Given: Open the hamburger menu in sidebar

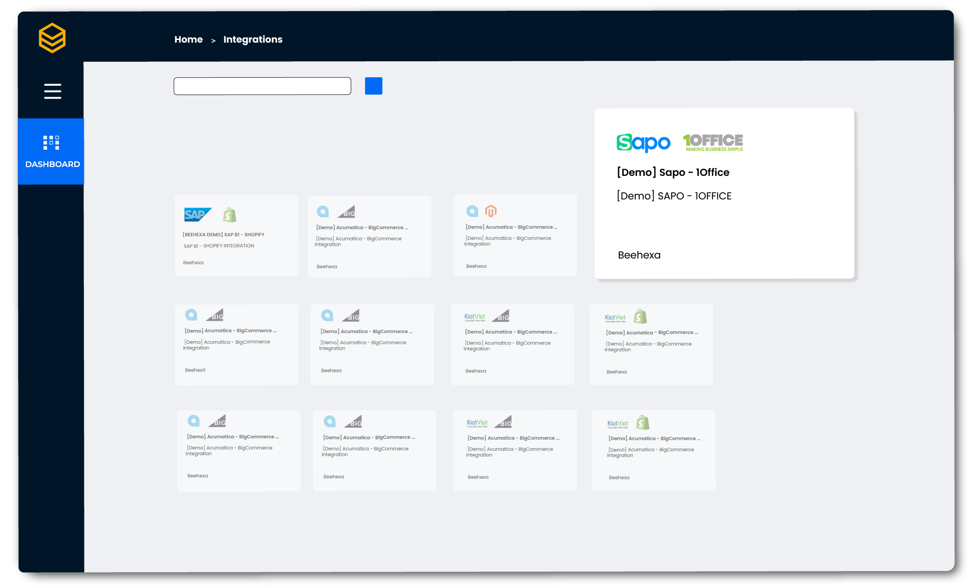Looking at the screenshot, I should pyautogui.click(x=52, y=91).
